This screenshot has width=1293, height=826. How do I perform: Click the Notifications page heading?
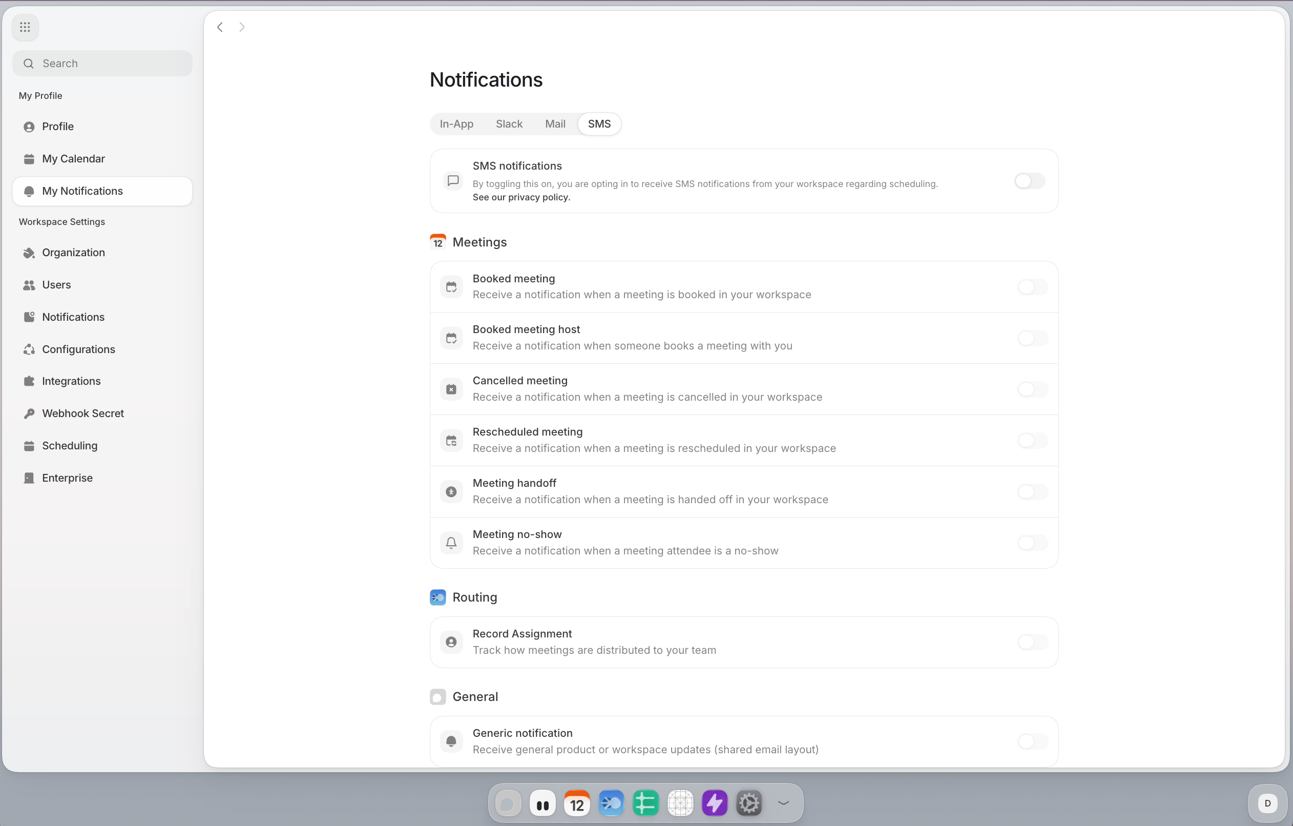coord(486,79)
